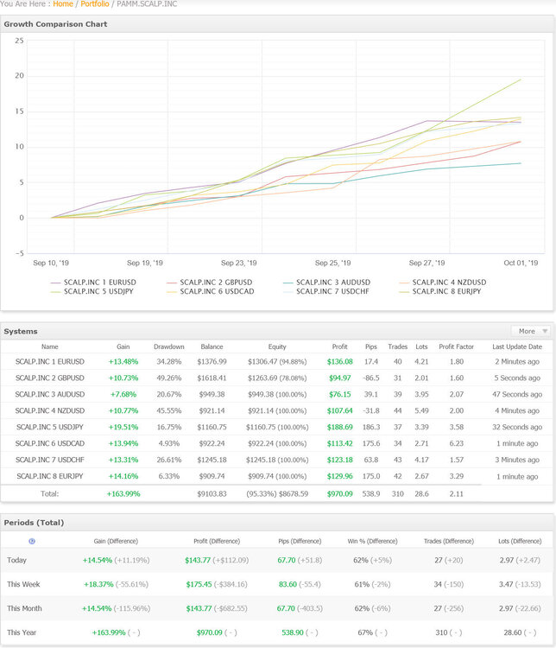Viewport: 556px width, 648px height.
Task: Click the Profit column header in Systems
Action: coord(340,346)
